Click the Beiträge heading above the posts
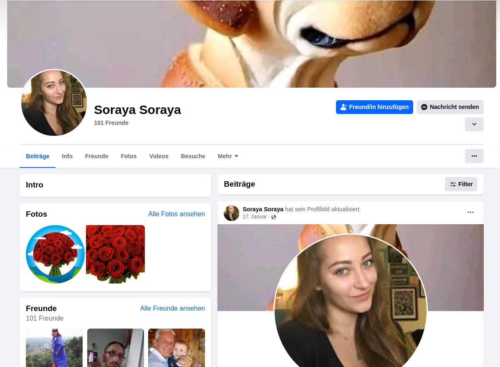500x367 pixels. point(240,184)
